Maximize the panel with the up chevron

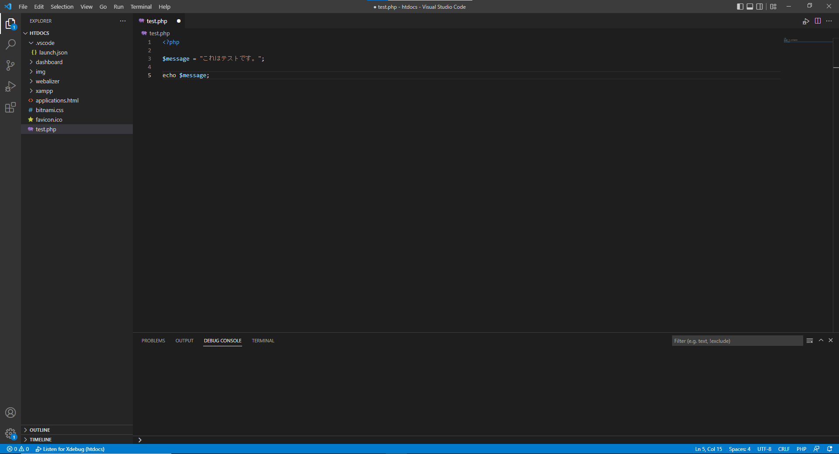click(x=821, y=340)
